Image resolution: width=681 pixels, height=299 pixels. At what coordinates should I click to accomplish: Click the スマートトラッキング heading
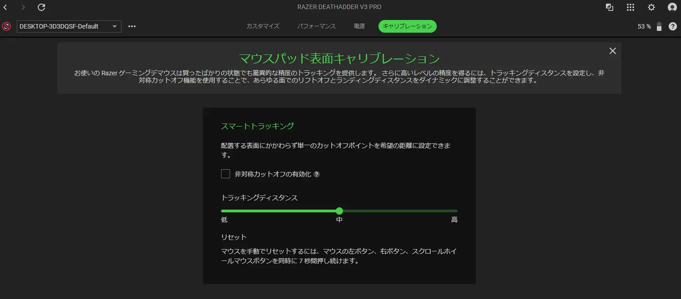tap(257, 126)
